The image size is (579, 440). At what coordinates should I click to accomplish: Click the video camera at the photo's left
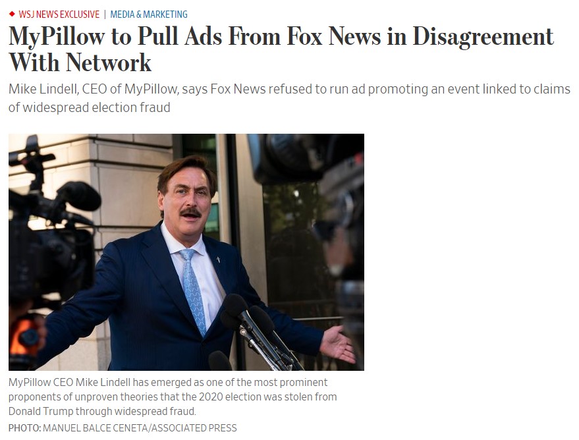(51, 236)
